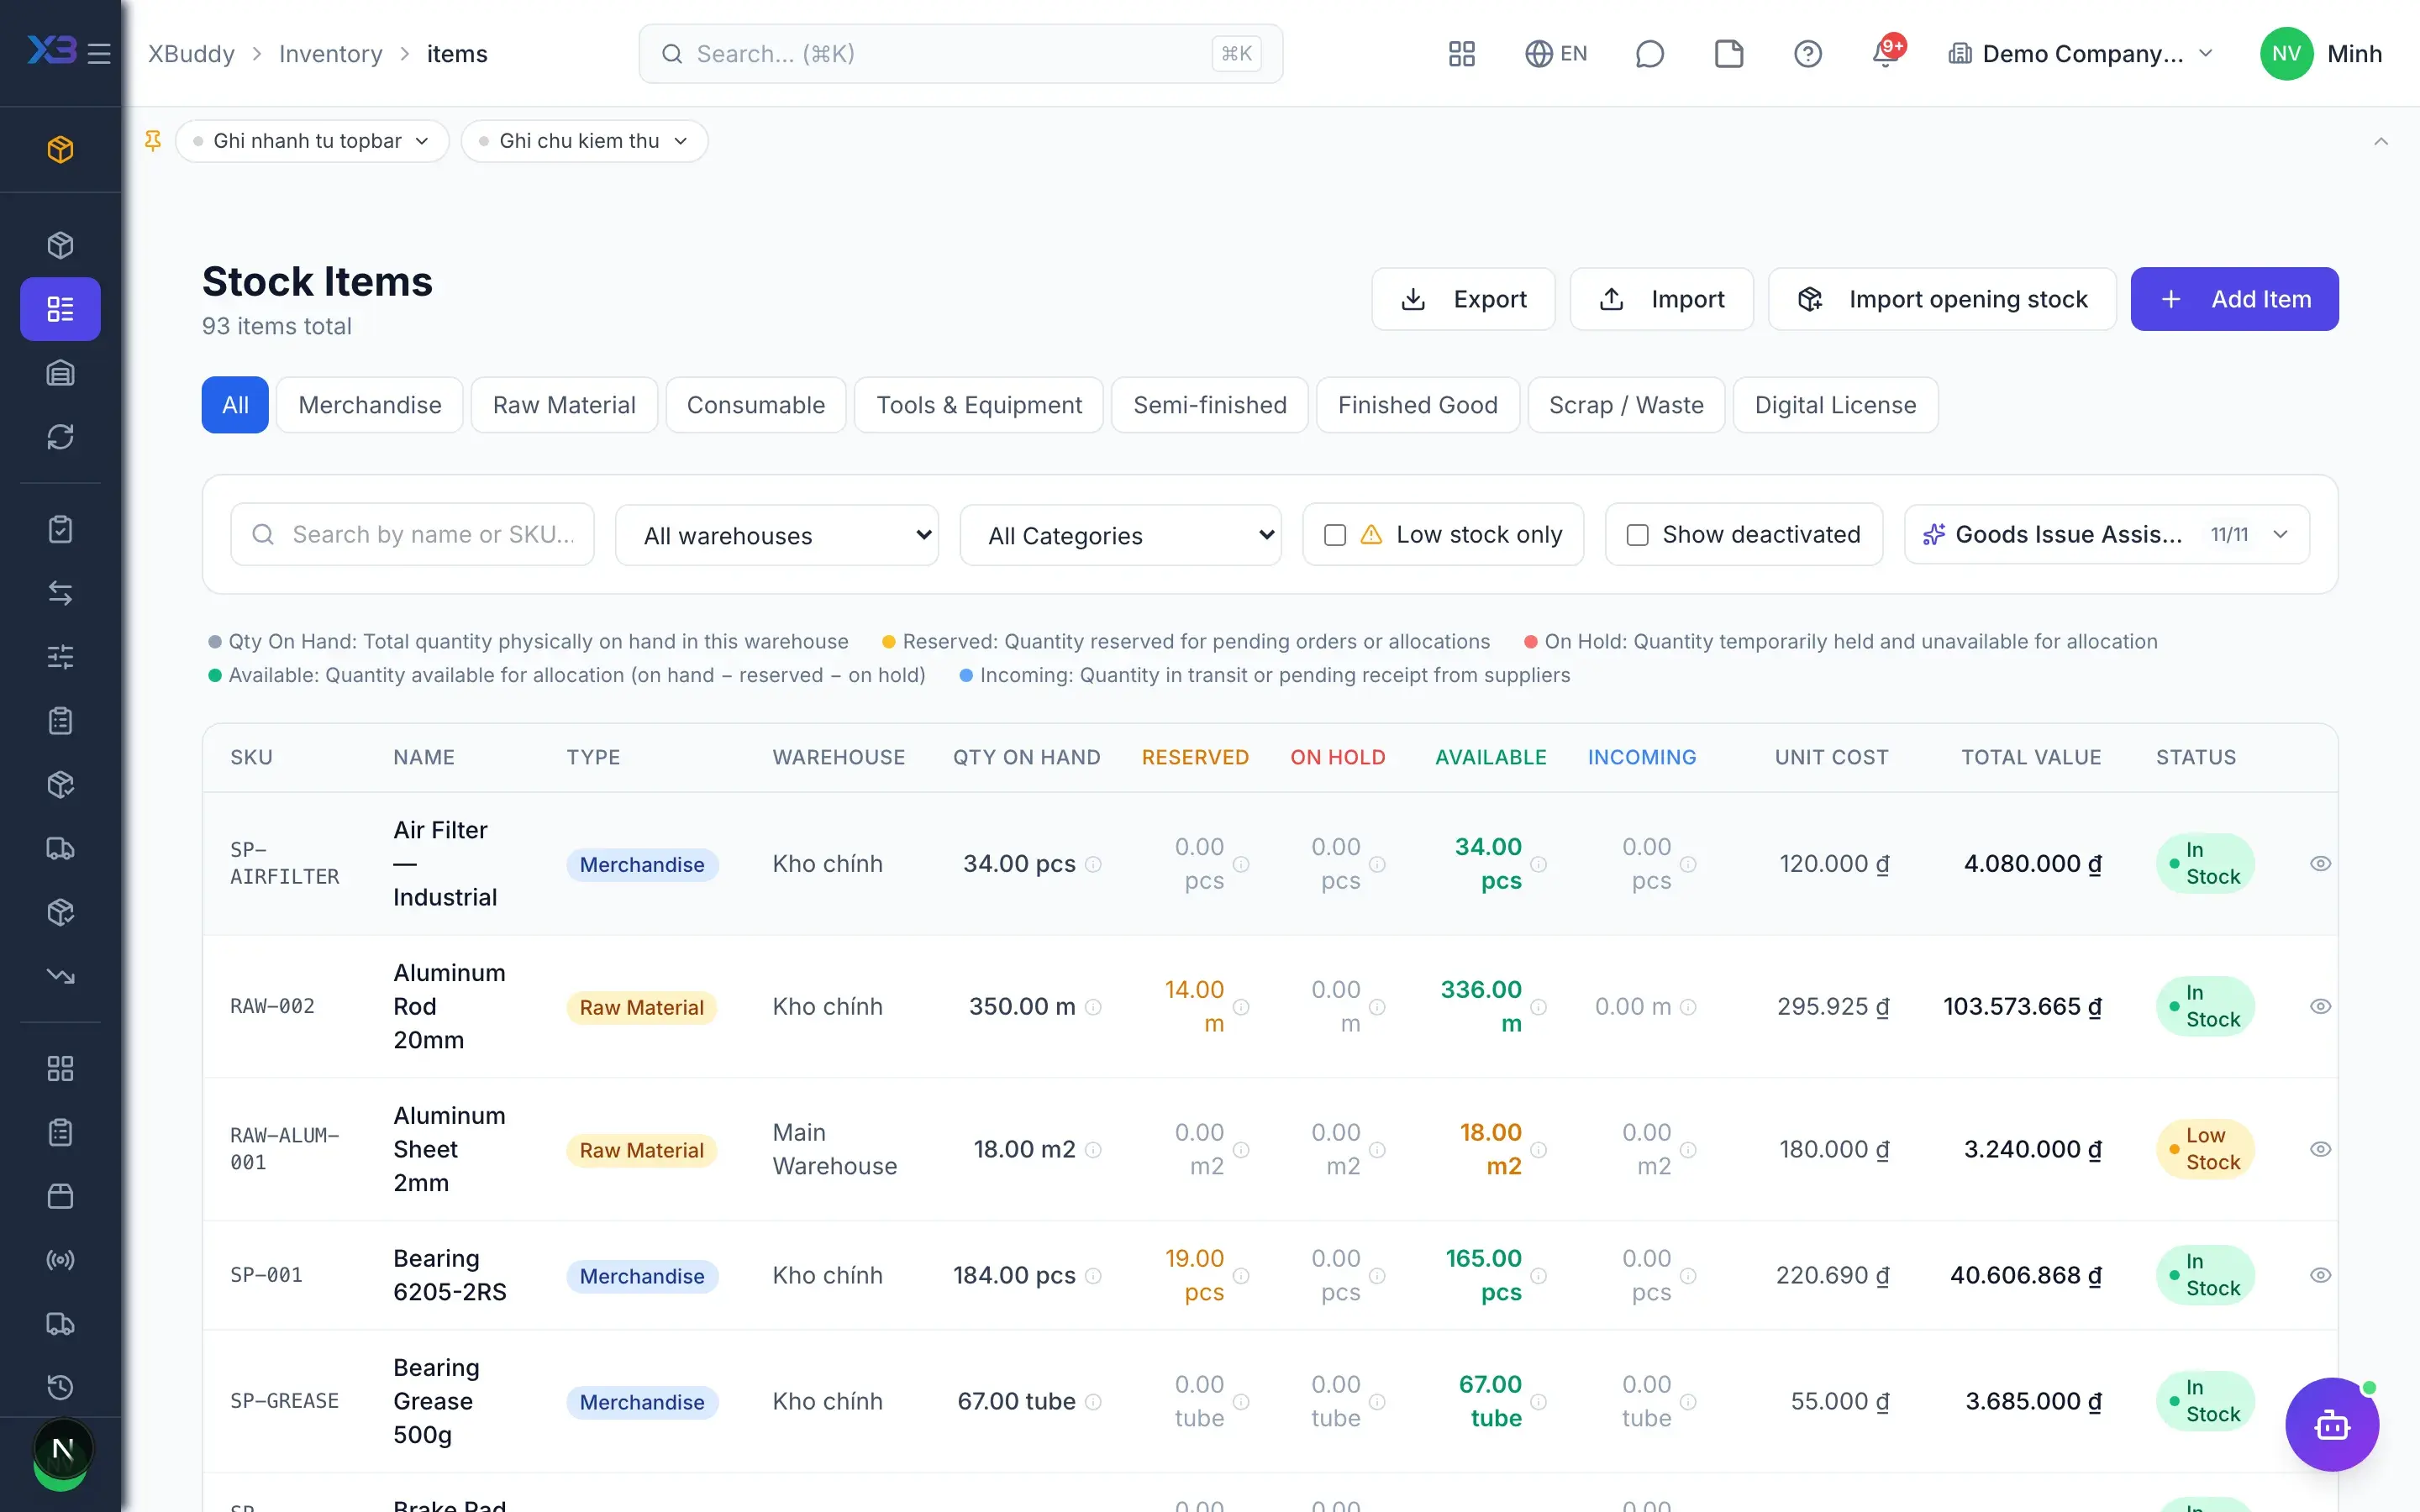The height and width of the screenshot is (1512, 2420).
Task: Open the document note icon in topbar
Action: coord(1728,53)
